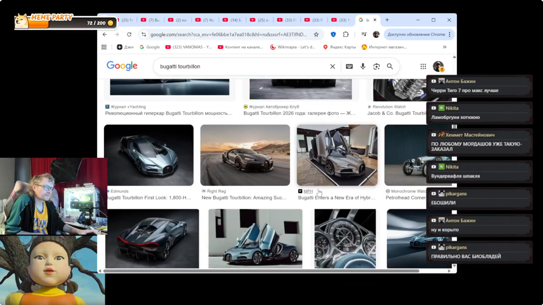Open Chrome's three-dot menu
This screenshot has height=305, width=543.
point(450,34)
